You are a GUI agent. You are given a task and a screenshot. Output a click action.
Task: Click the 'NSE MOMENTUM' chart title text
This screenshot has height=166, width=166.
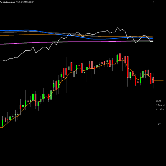(x=25, y=2)
